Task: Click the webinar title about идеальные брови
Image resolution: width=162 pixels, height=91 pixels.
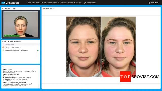Action: pyautogui.click(x=62, y=3)
